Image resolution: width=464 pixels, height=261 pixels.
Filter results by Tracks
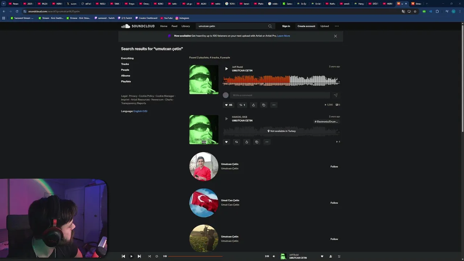tap(125, 64)
